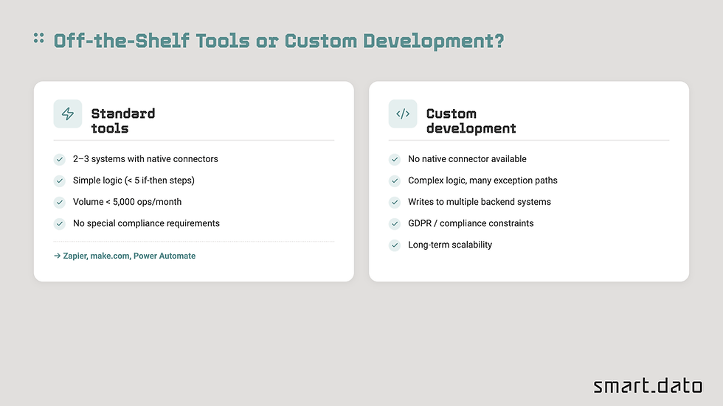Click the Custom development heading
This screenshot has height=406, width=723.
471,121
